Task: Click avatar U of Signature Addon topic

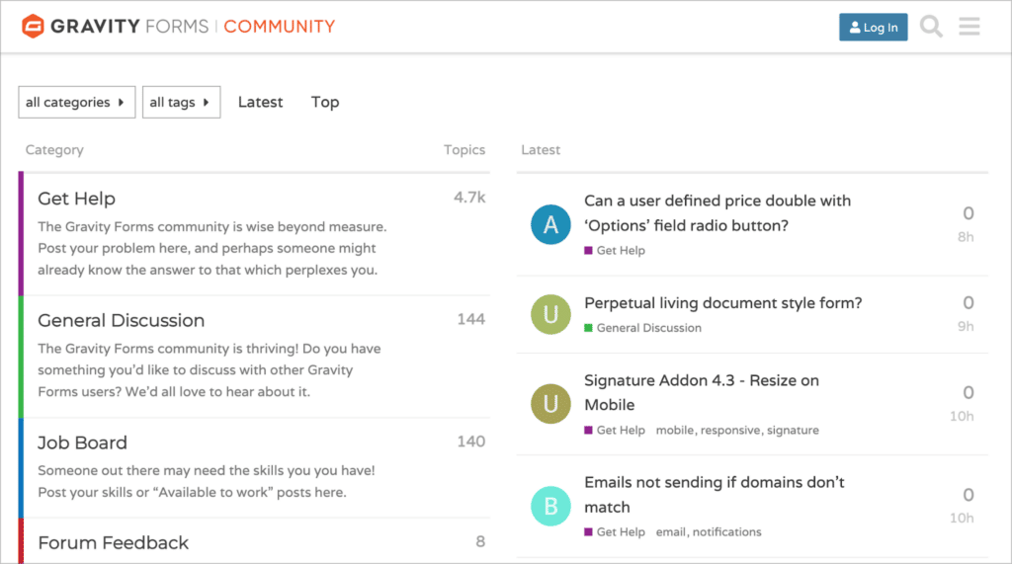Action: click(550, 404)
